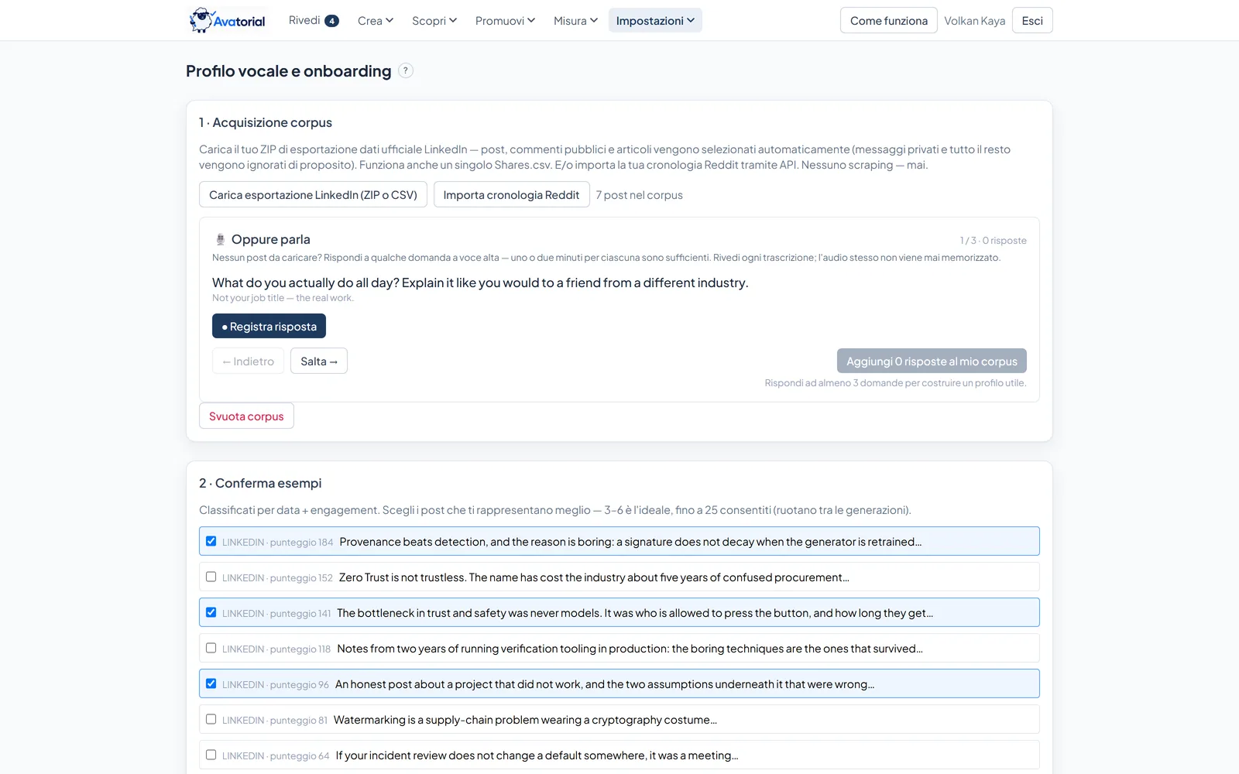Open the Misura dropdown menu

575,21
